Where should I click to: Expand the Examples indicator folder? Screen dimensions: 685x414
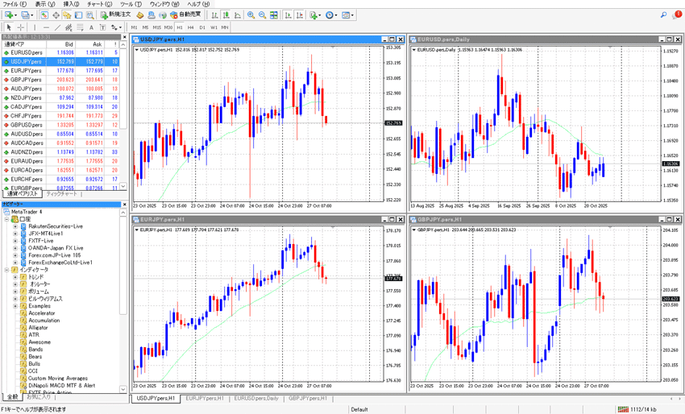(15, 306)
